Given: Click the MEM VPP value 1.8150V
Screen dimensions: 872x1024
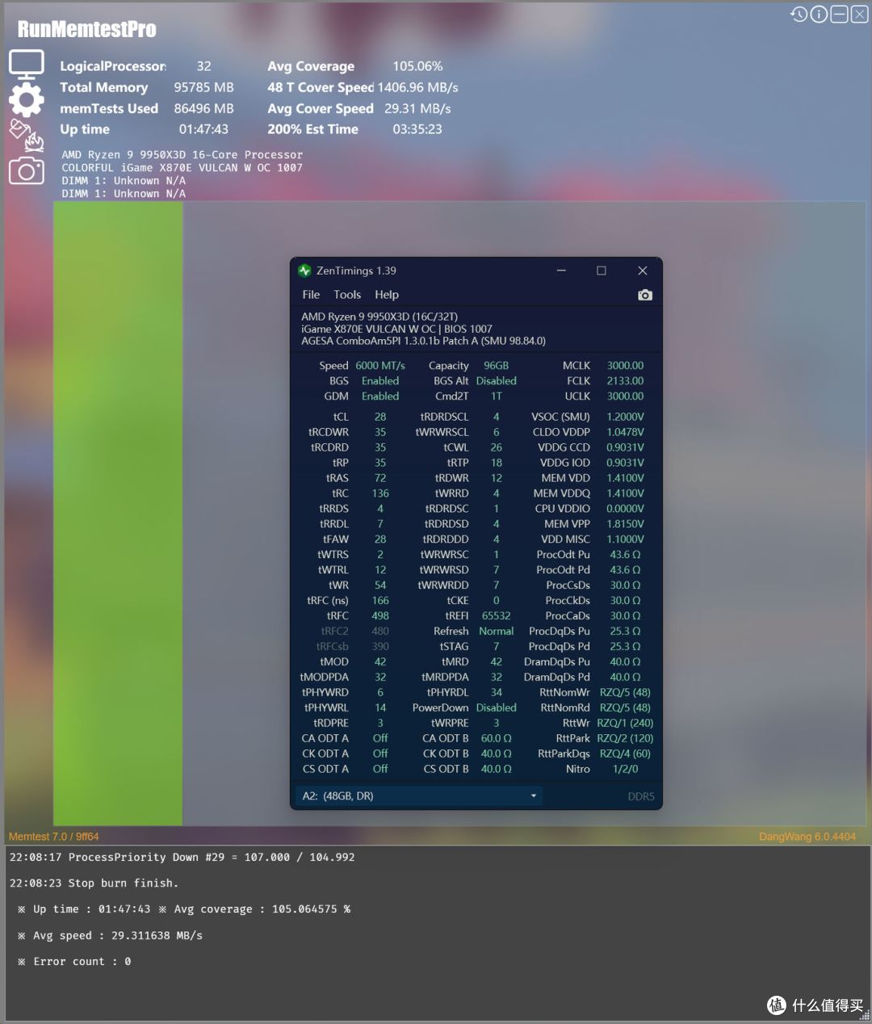Looking at the screenshot, I should 625,525.
